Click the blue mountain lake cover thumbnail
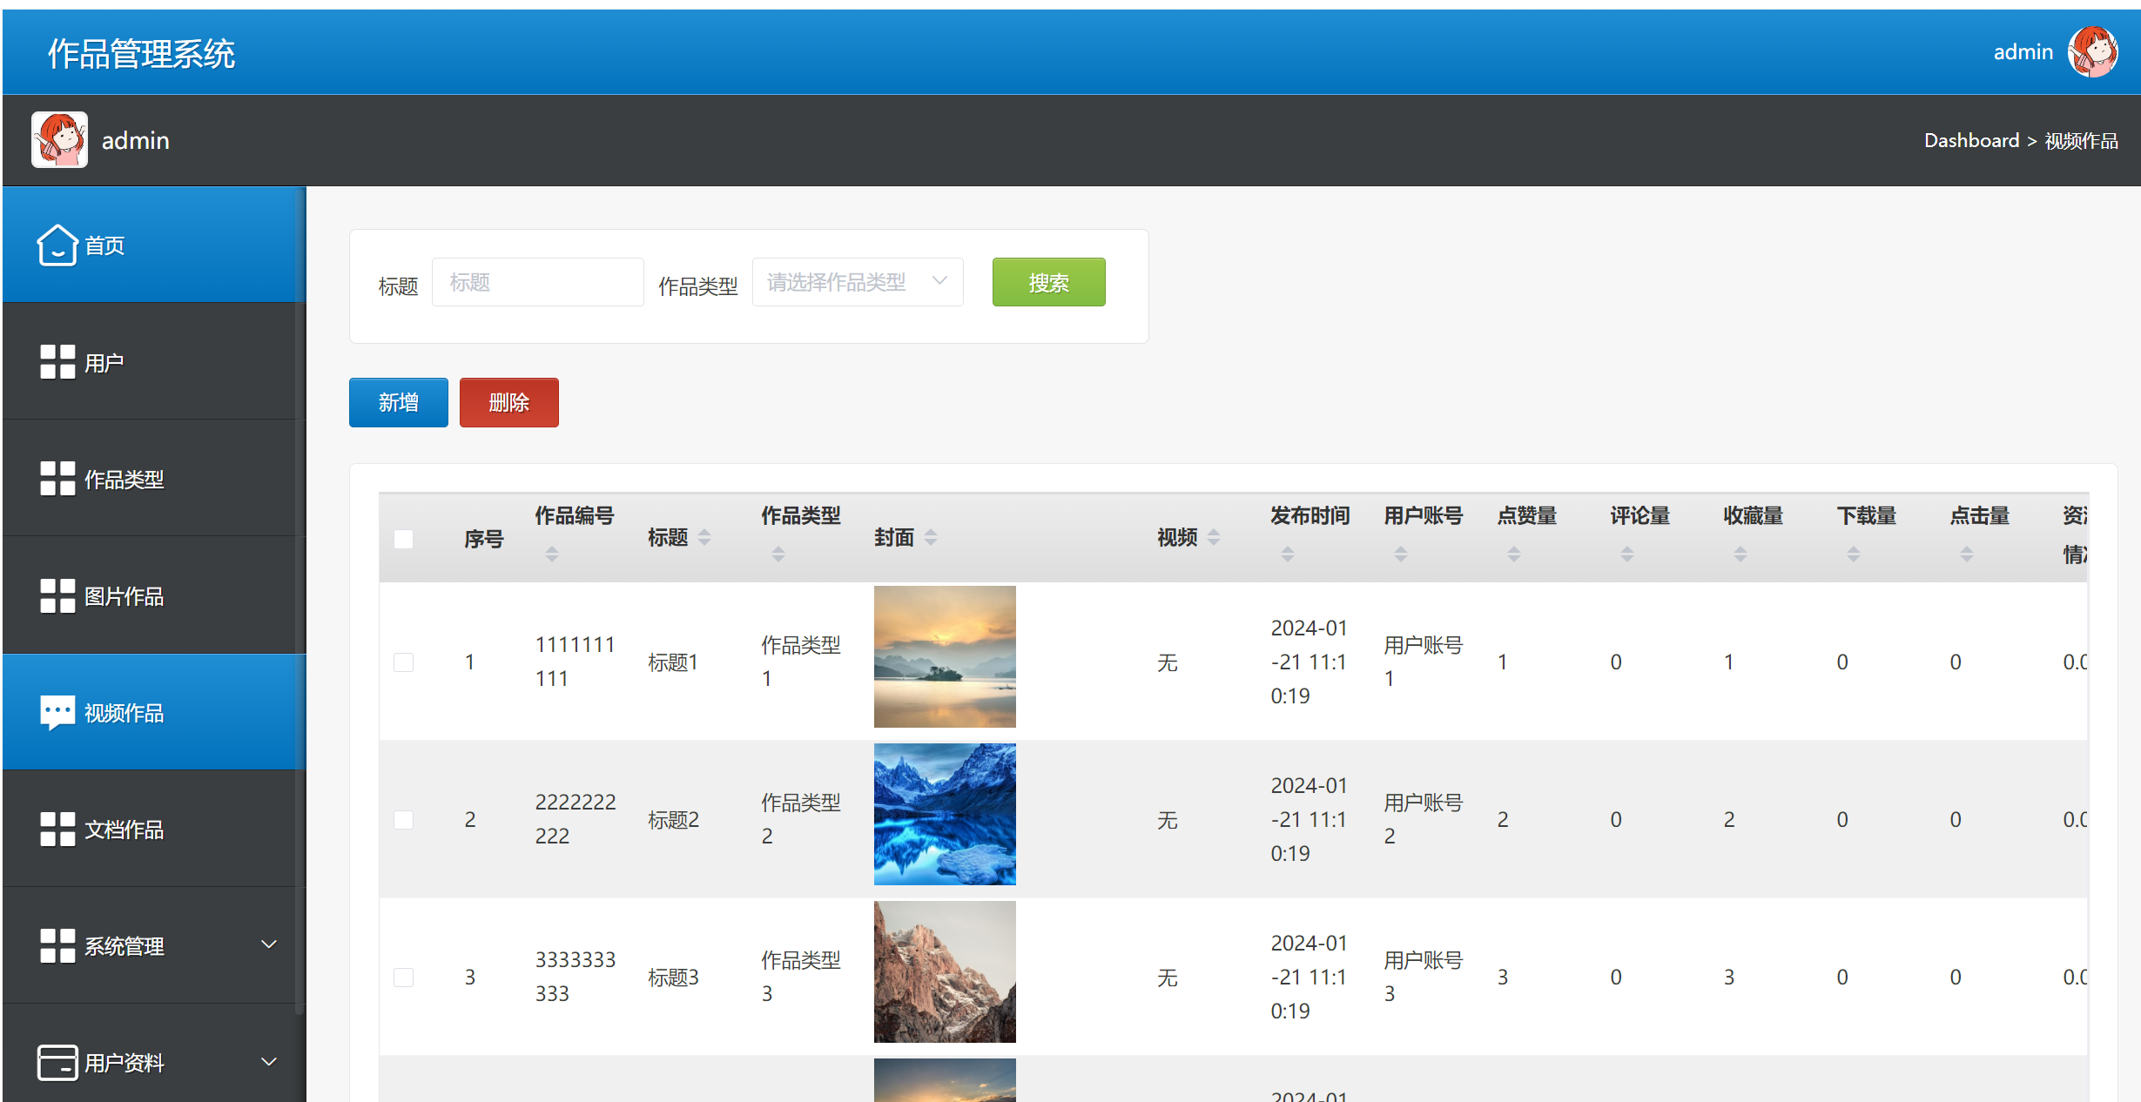 tap(945, 814)
